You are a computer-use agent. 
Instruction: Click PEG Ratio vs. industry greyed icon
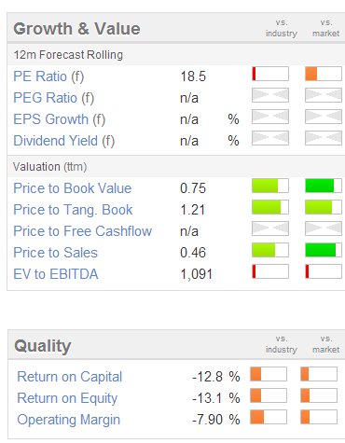point(270,95)
